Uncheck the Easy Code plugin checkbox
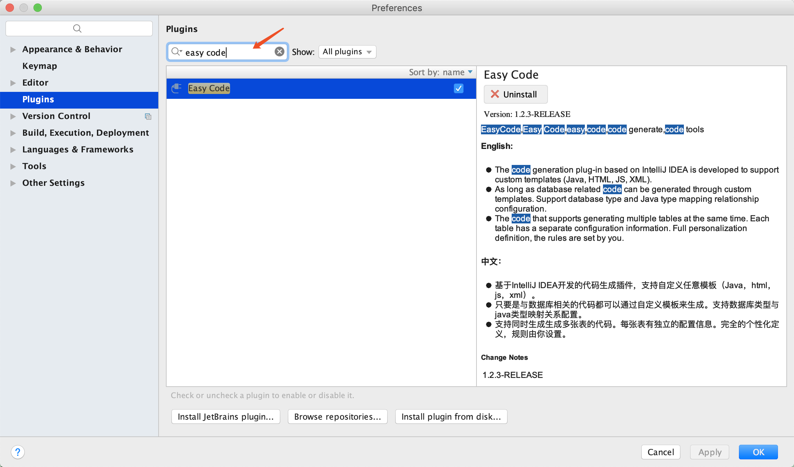The width and height of the screenshot is (794, 467). 459,88
